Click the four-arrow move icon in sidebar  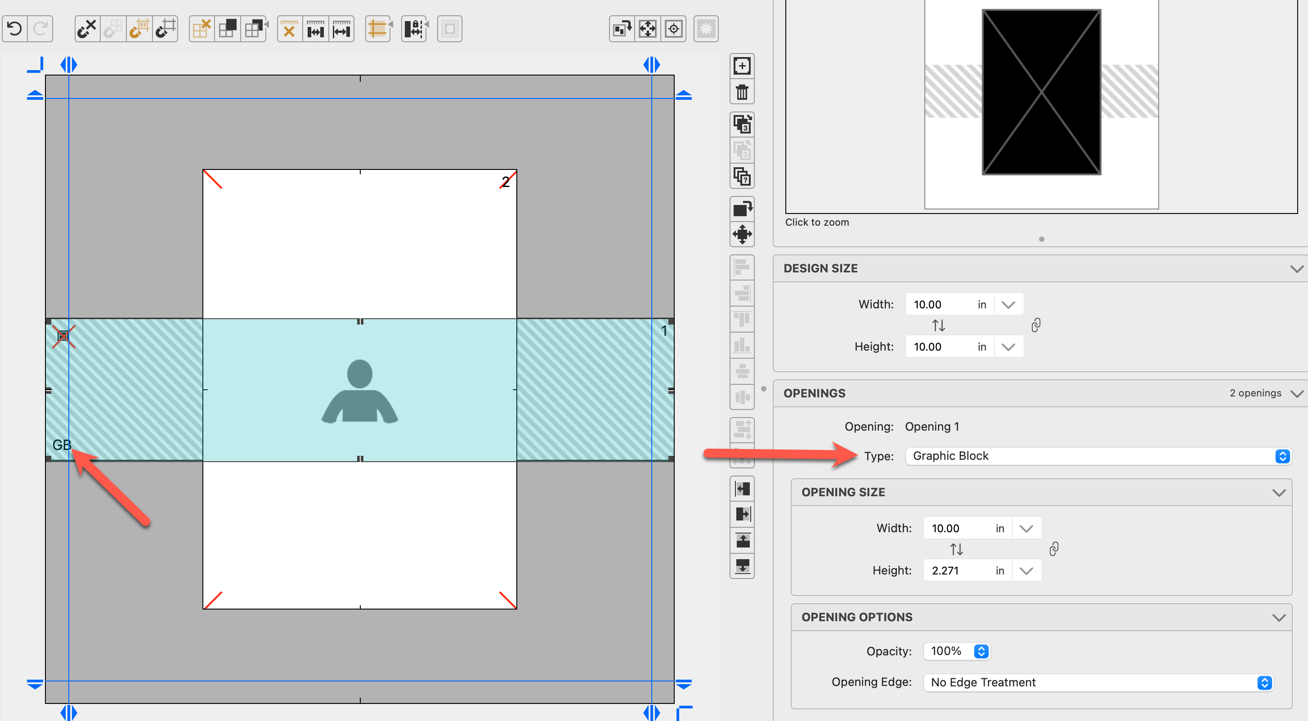tap(742, 234)
